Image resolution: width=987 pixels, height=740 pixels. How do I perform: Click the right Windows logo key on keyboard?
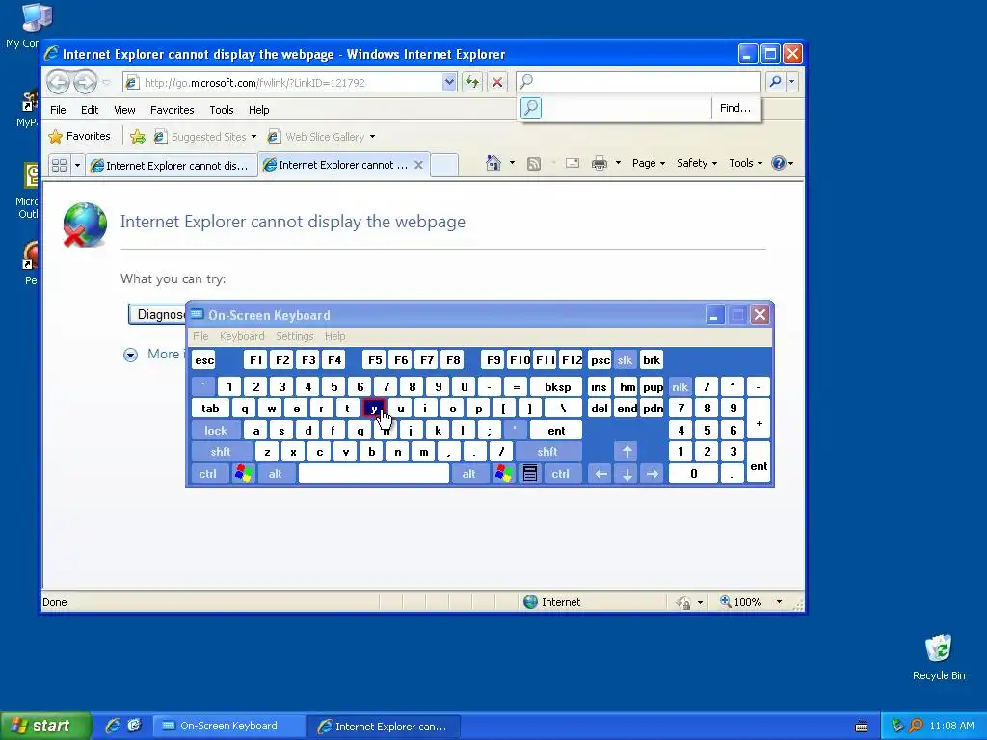click(503, 474)
